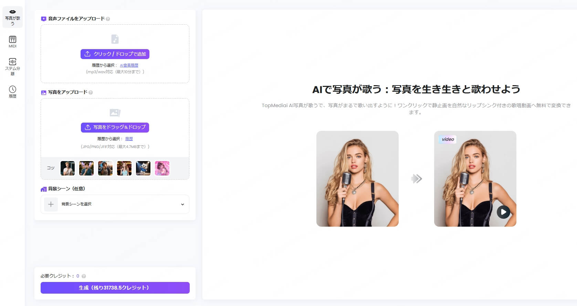Select the pink anime girl sample thumbnail

162,168
